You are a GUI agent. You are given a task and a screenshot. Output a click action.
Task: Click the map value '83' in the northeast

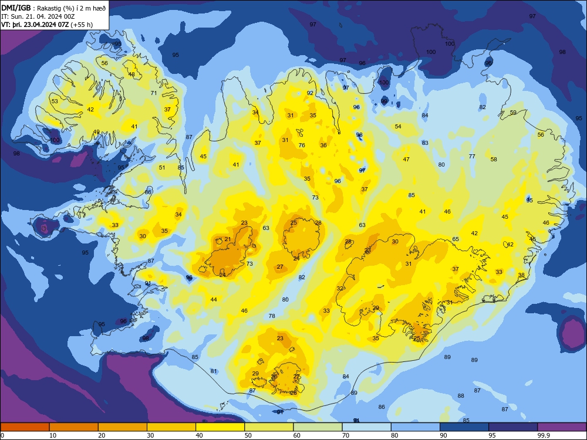coord(425,143)
